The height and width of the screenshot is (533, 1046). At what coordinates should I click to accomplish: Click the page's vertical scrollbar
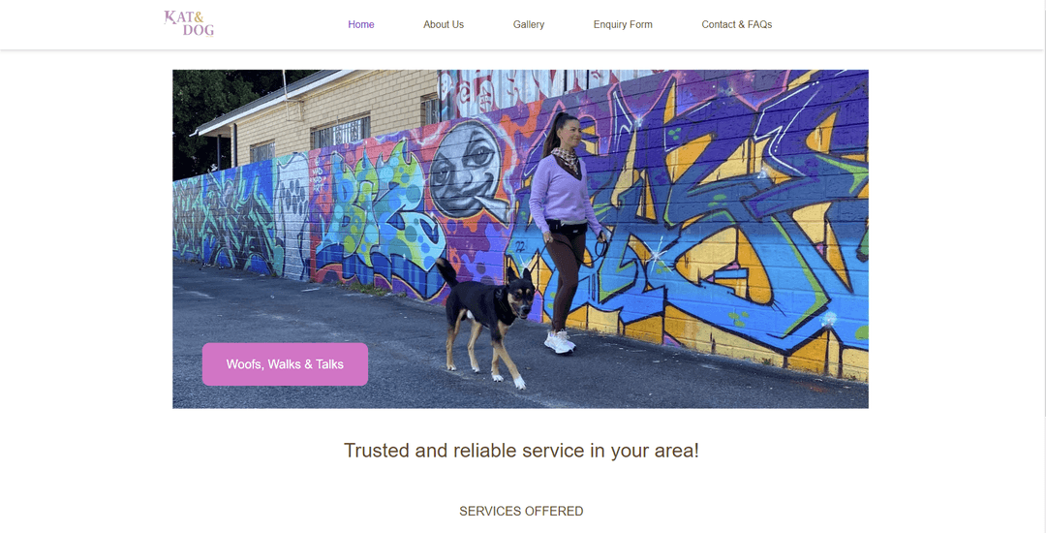click(1042, 266)
